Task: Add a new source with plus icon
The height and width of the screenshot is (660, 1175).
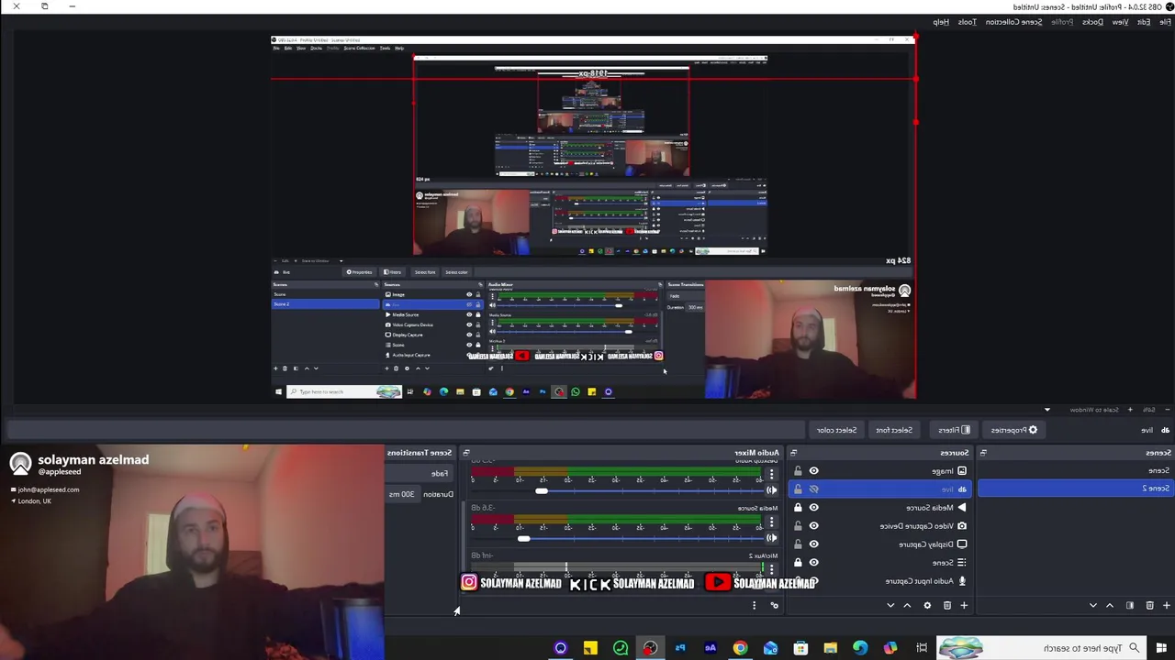Action: tap(964, 605)
